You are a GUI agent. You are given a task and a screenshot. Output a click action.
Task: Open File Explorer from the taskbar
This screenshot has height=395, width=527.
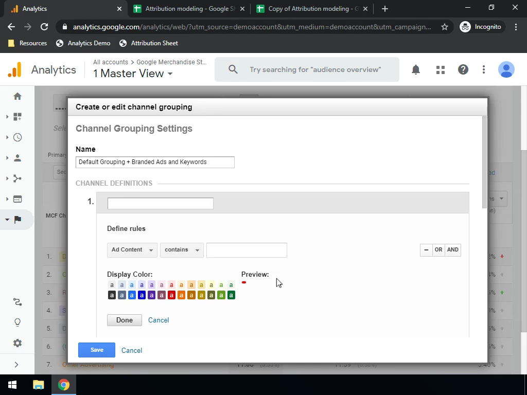38,385
